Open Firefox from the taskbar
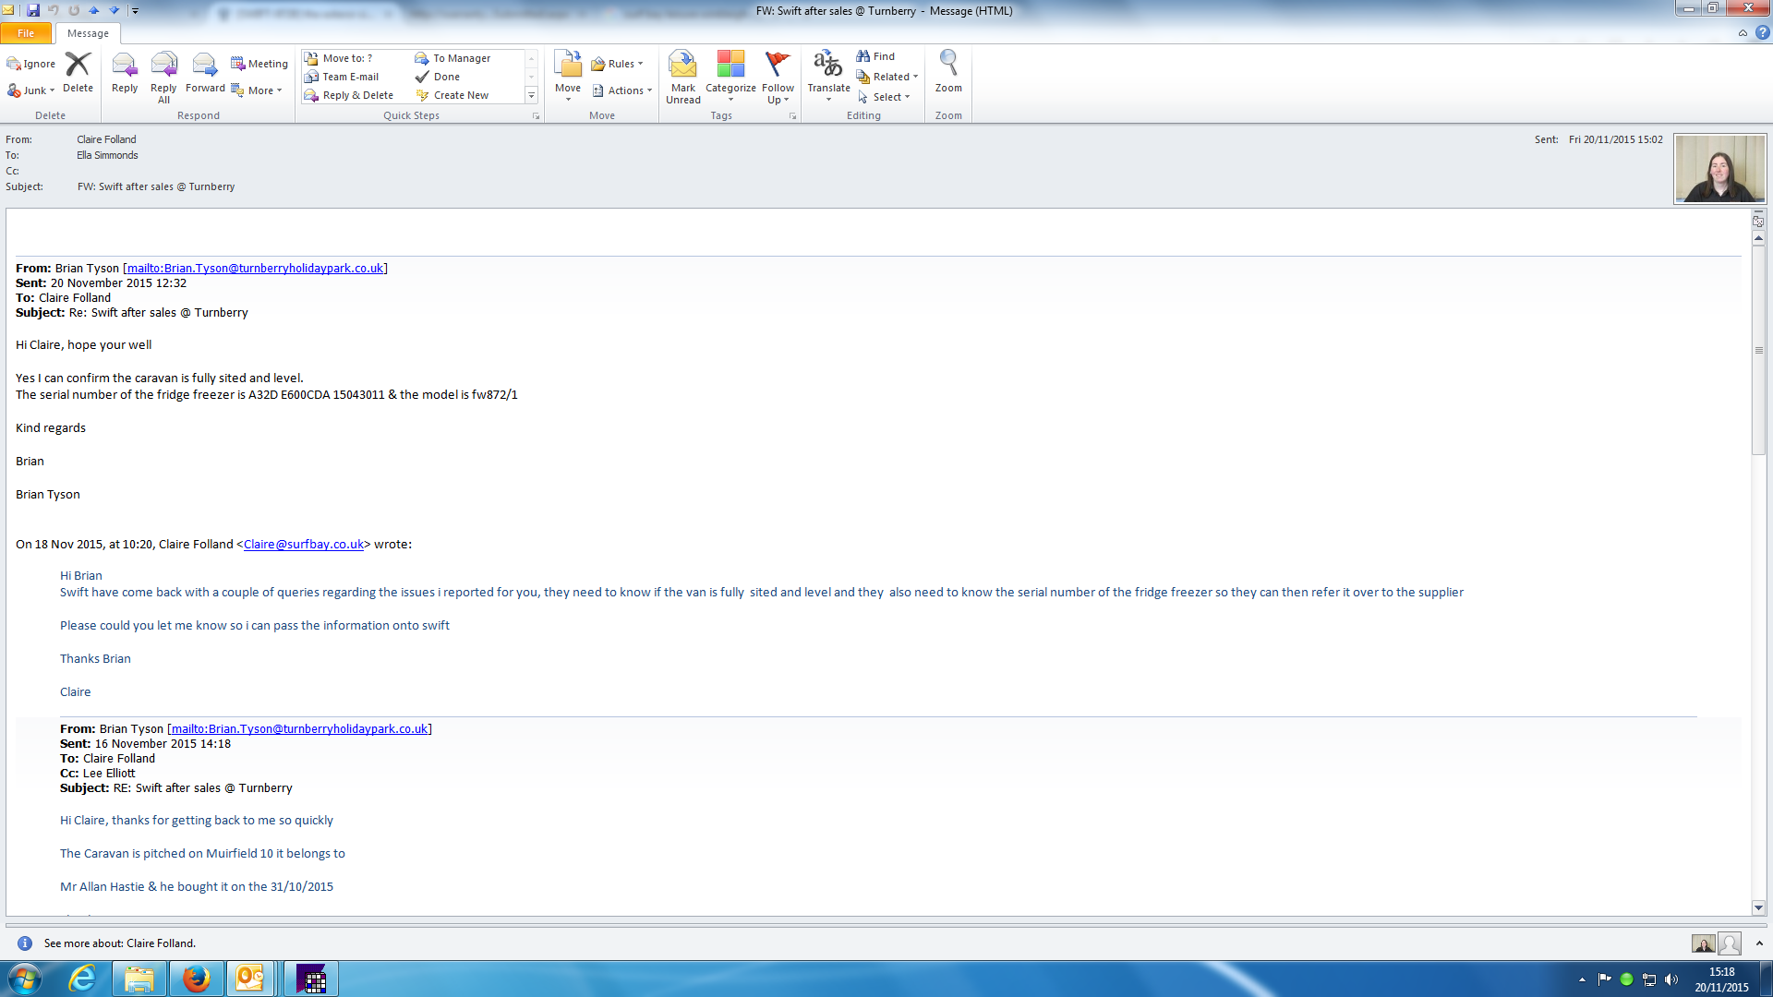1773x997 pixels. [196, 979]
